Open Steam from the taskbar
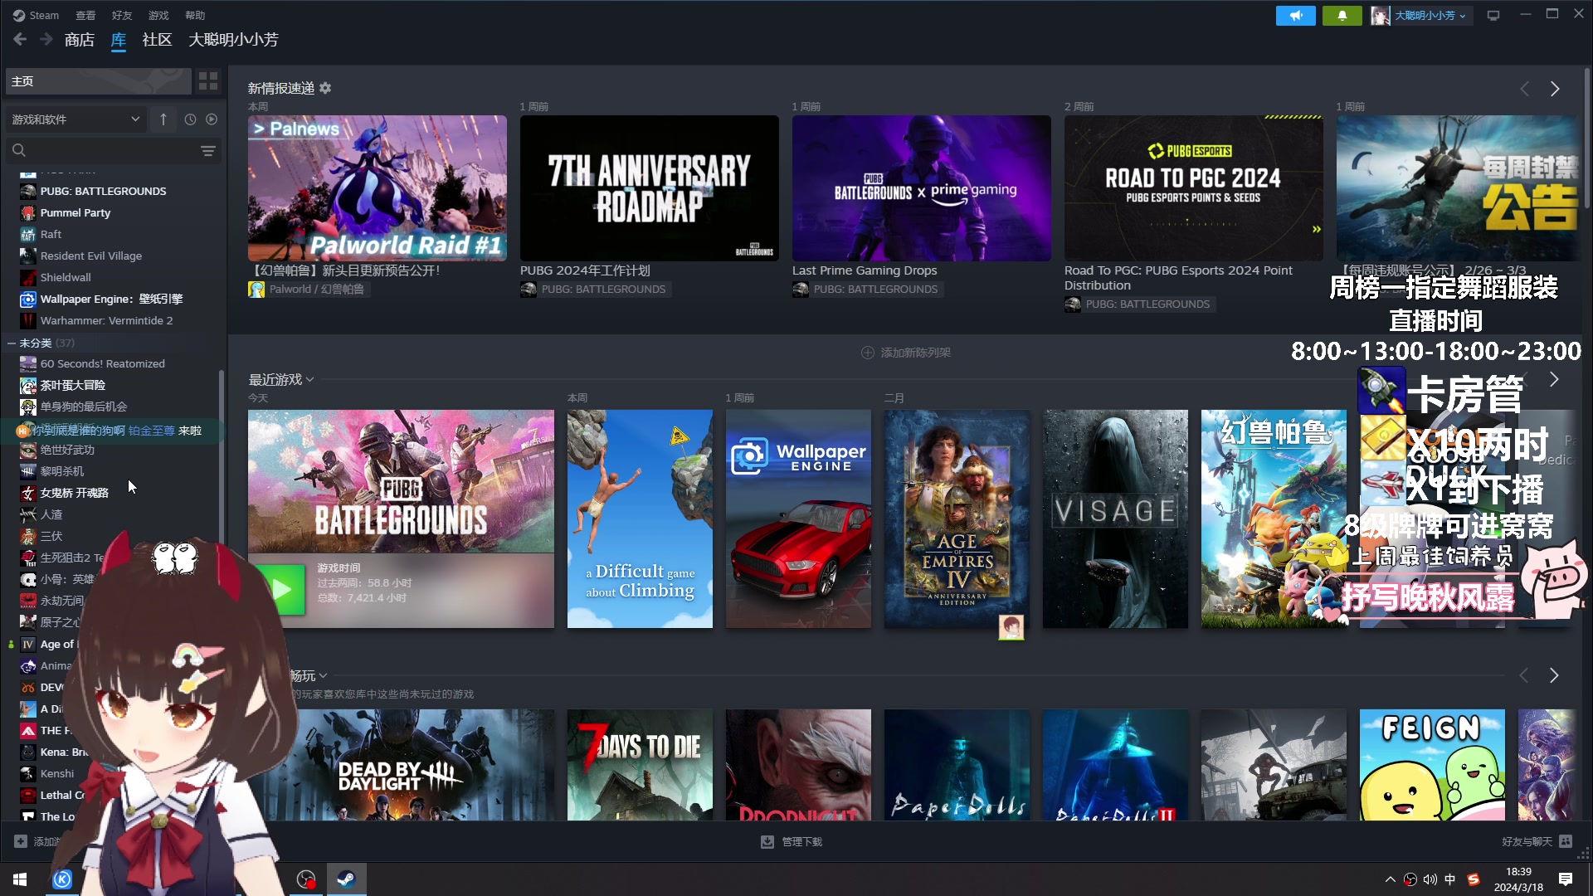The image size is (1593, 896). point(346,879)
